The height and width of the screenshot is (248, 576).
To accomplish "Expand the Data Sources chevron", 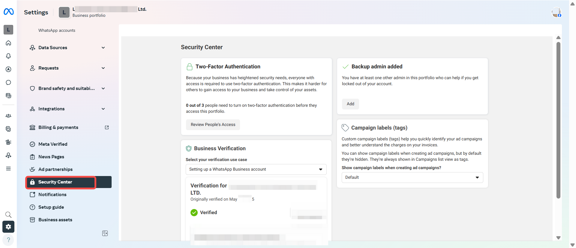I will tap(103, 48).
